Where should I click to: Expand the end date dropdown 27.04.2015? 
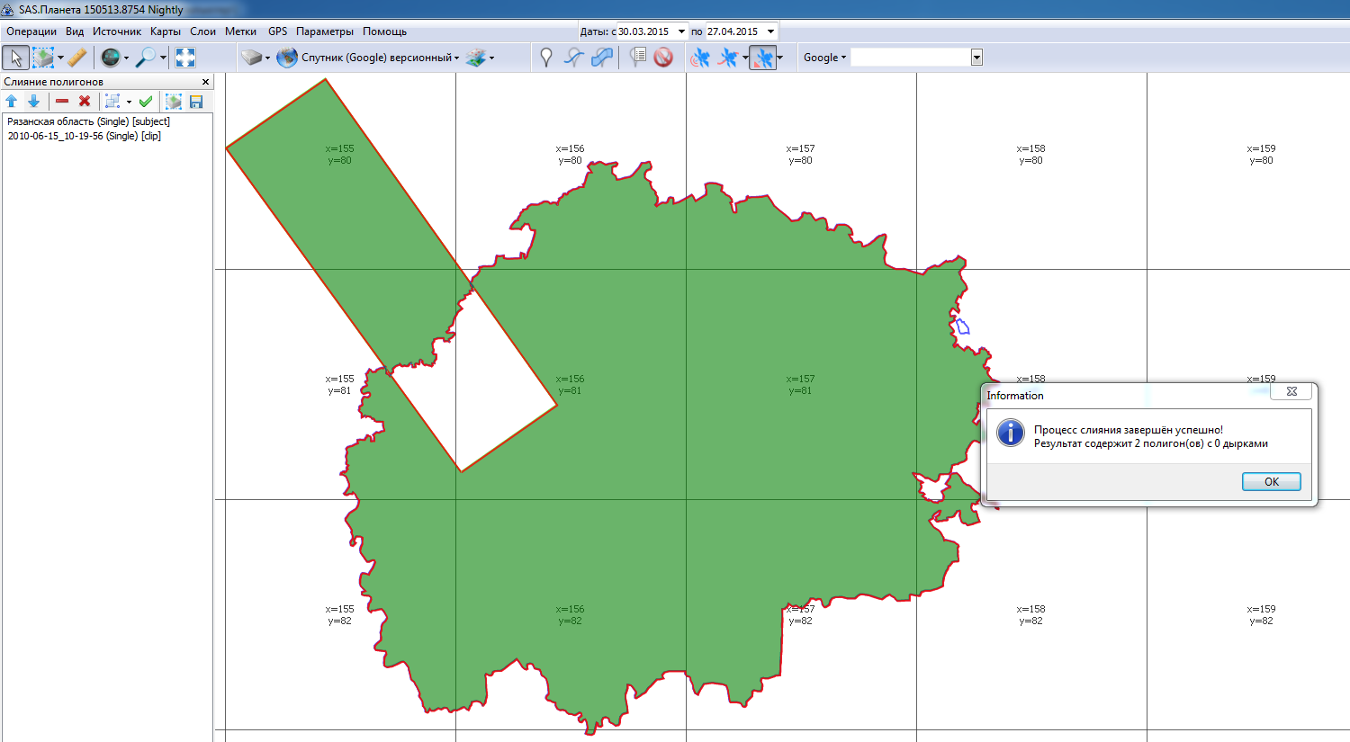click(x=770, y=31)
